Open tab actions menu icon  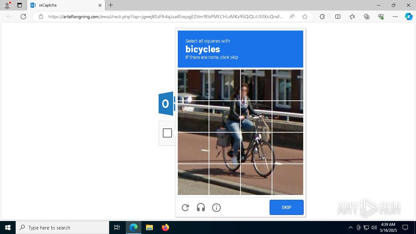pyautogui.click(x=19, y=5)
